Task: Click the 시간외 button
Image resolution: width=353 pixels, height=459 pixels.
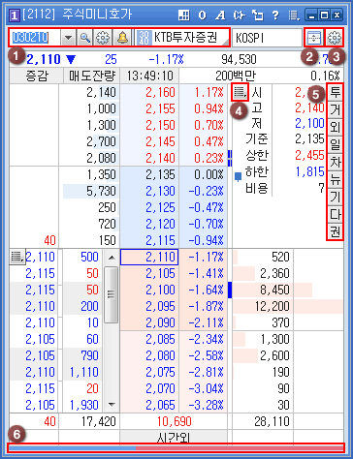Action: pyautogui.click(x=174, y=437)
